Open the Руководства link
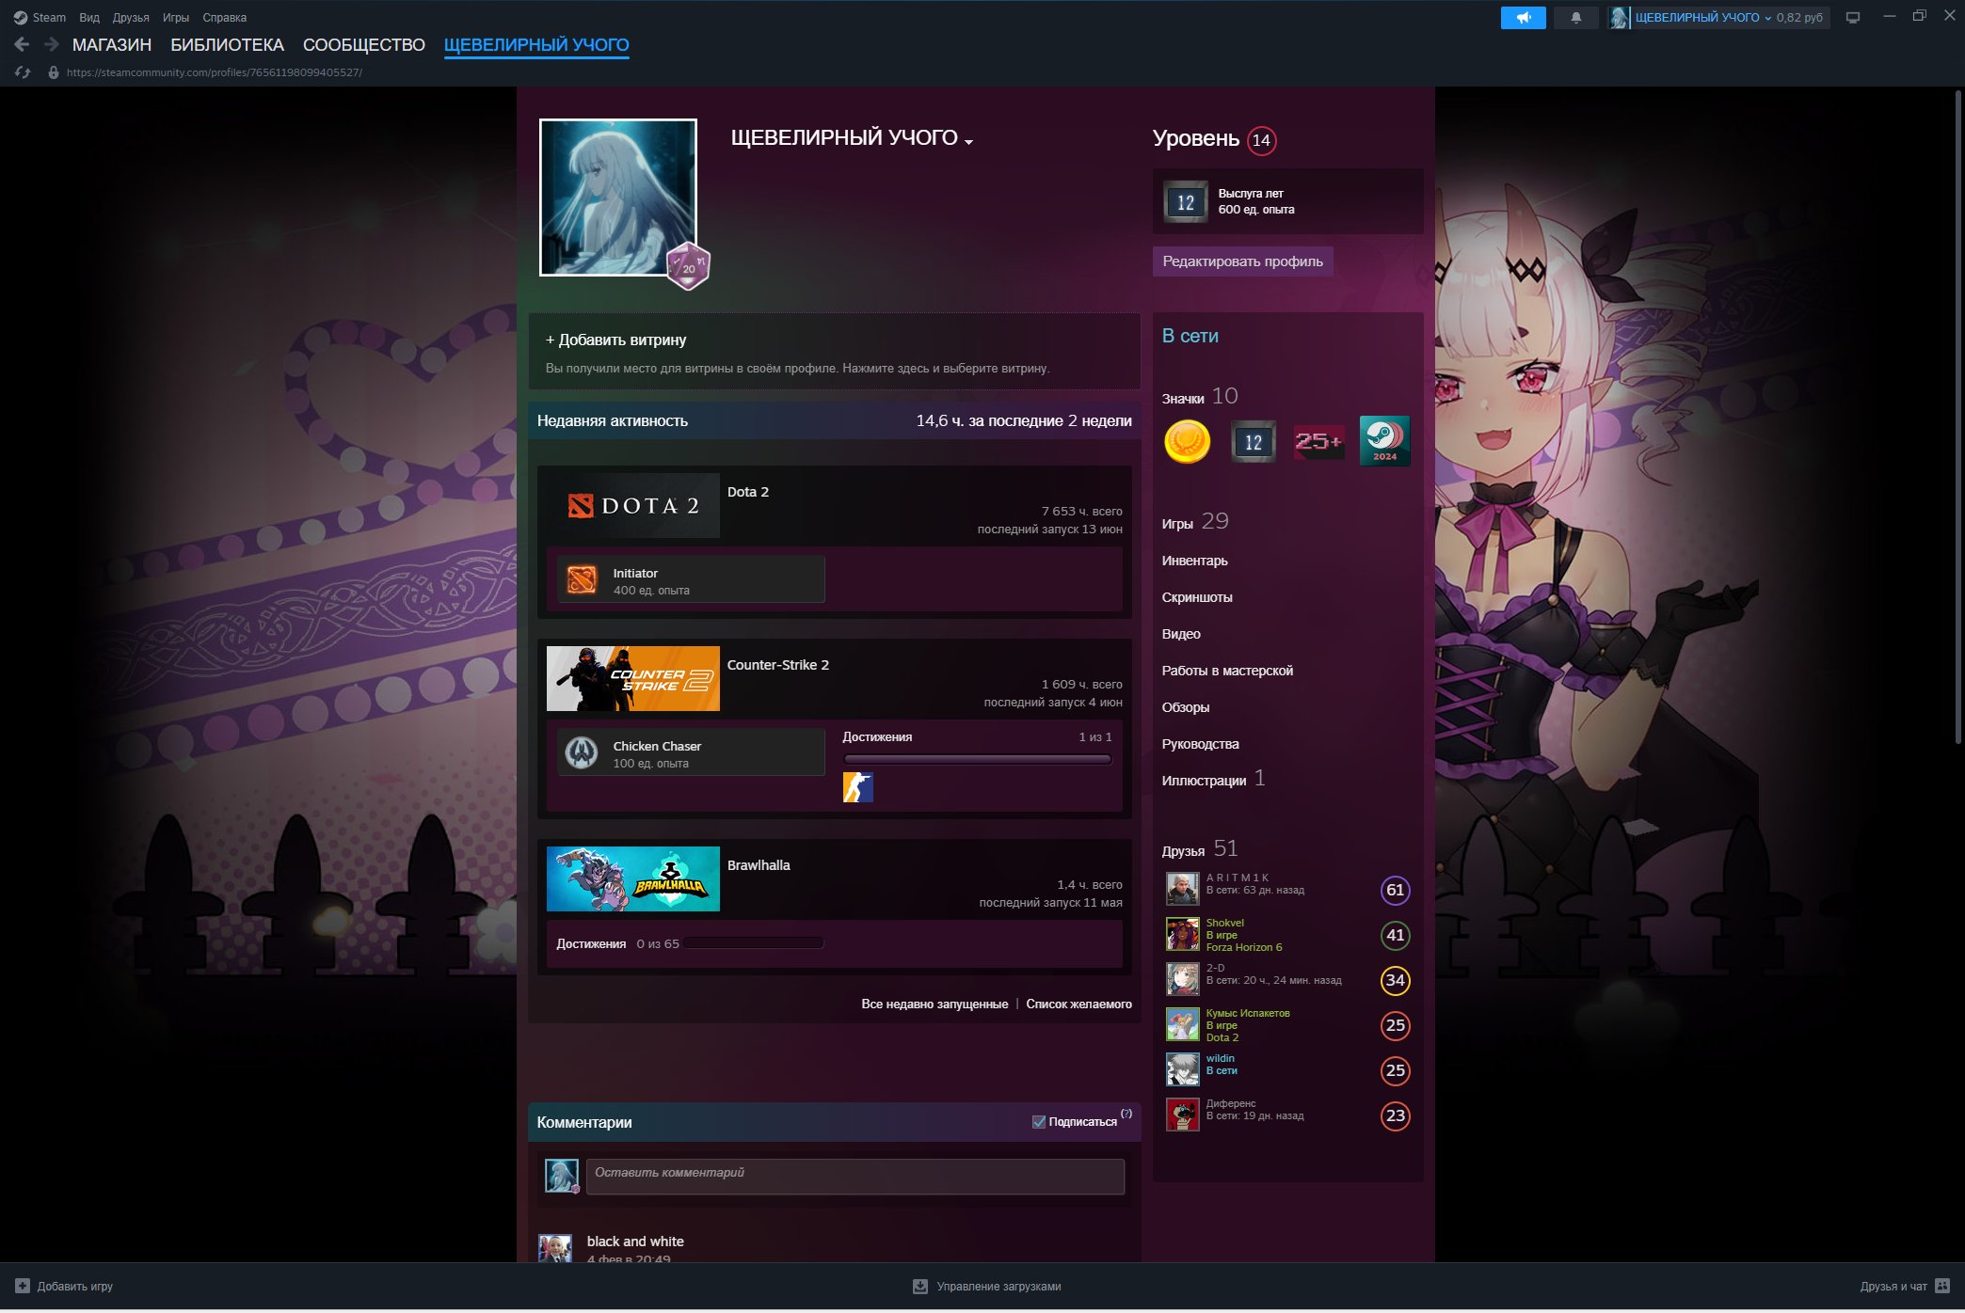This screenshot has height=1313, width=1965. (1200, 744)
